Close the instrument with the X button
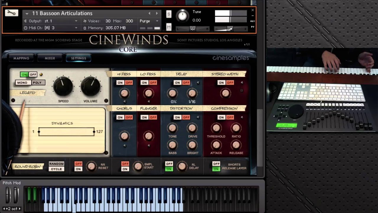Viewport: 378px width, 213px height. coord(252,10)
